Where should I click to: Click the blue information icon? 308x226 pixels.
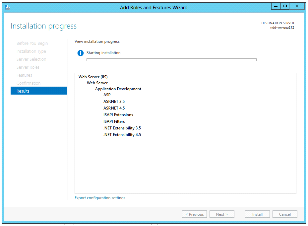[80, 53]
